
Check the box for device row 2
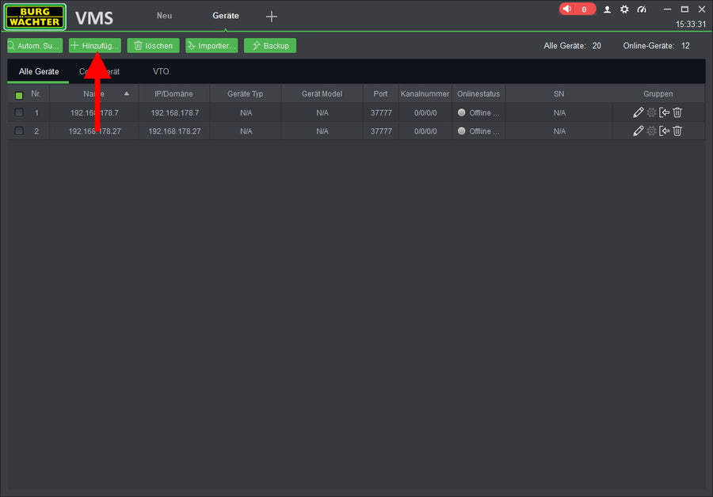[19, 131]
